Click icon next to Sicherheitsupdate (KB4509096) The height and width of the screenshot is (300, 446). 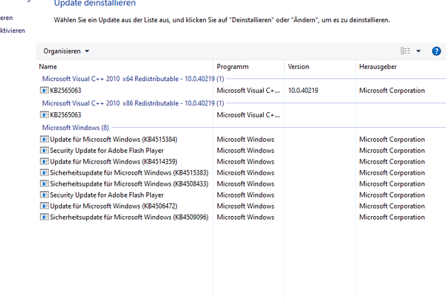44,217
